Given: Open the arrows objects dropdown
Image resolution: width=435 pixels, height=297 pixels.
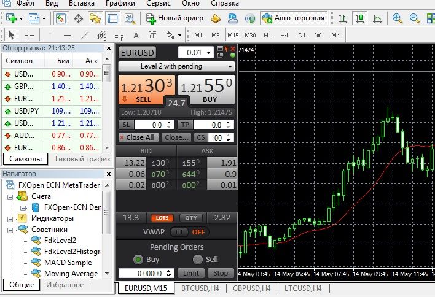Looking at the screenshot, I should 180,35.
